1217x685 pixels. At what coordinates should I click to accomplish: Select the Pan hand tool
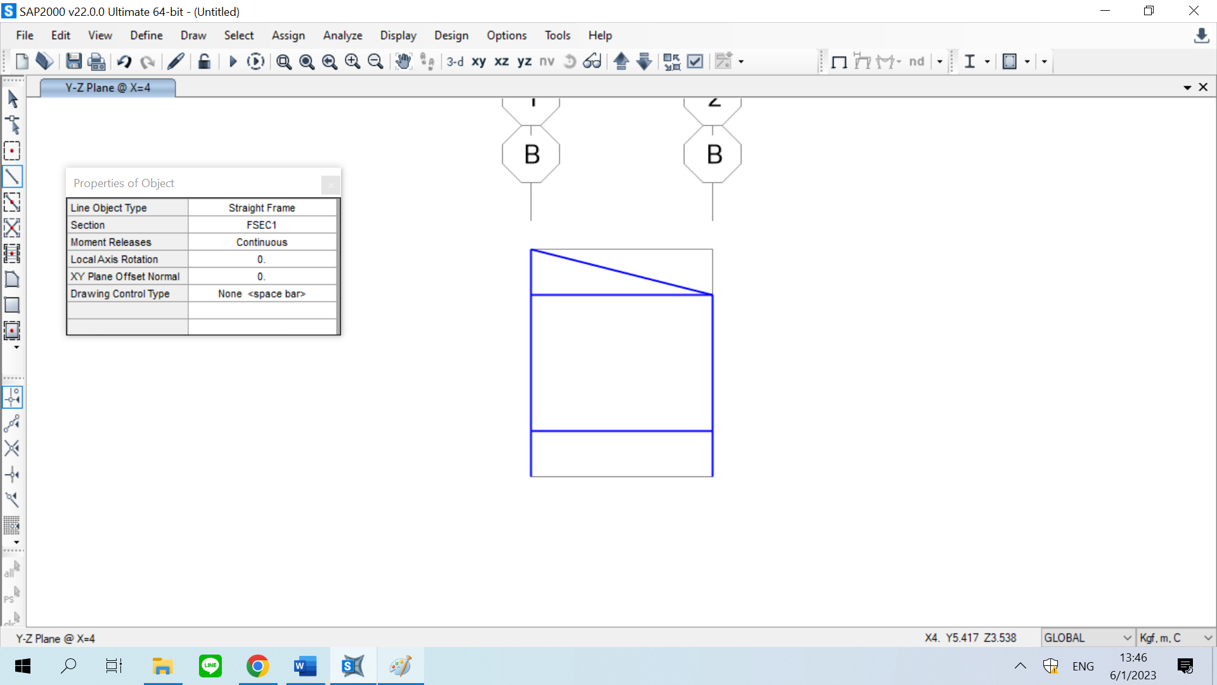(403, 62)
